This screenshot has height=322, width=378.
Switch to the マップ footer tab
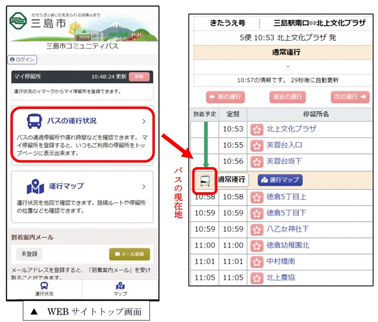coord(119,290)
